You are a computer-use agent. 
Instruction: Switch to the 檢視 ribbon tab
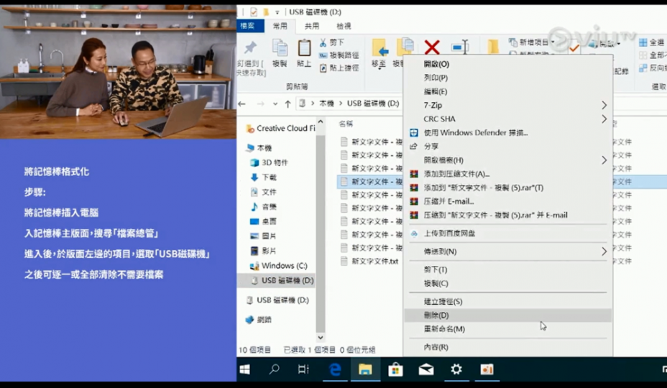[344, 27]
